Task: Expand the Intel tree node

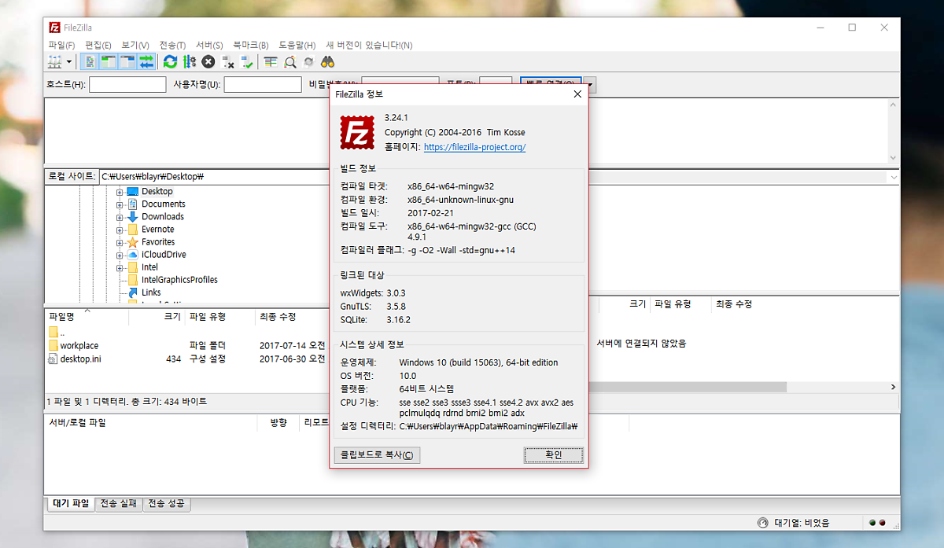Action: (x=120, y=267)
